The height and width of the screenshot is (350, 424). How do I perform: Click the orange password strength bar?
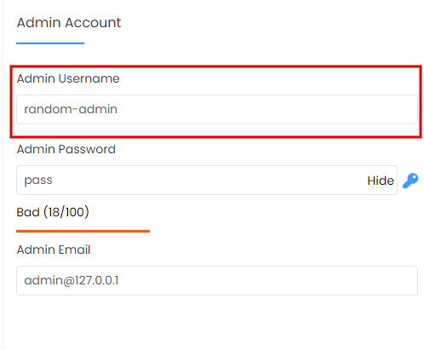[x=83, y=231]
